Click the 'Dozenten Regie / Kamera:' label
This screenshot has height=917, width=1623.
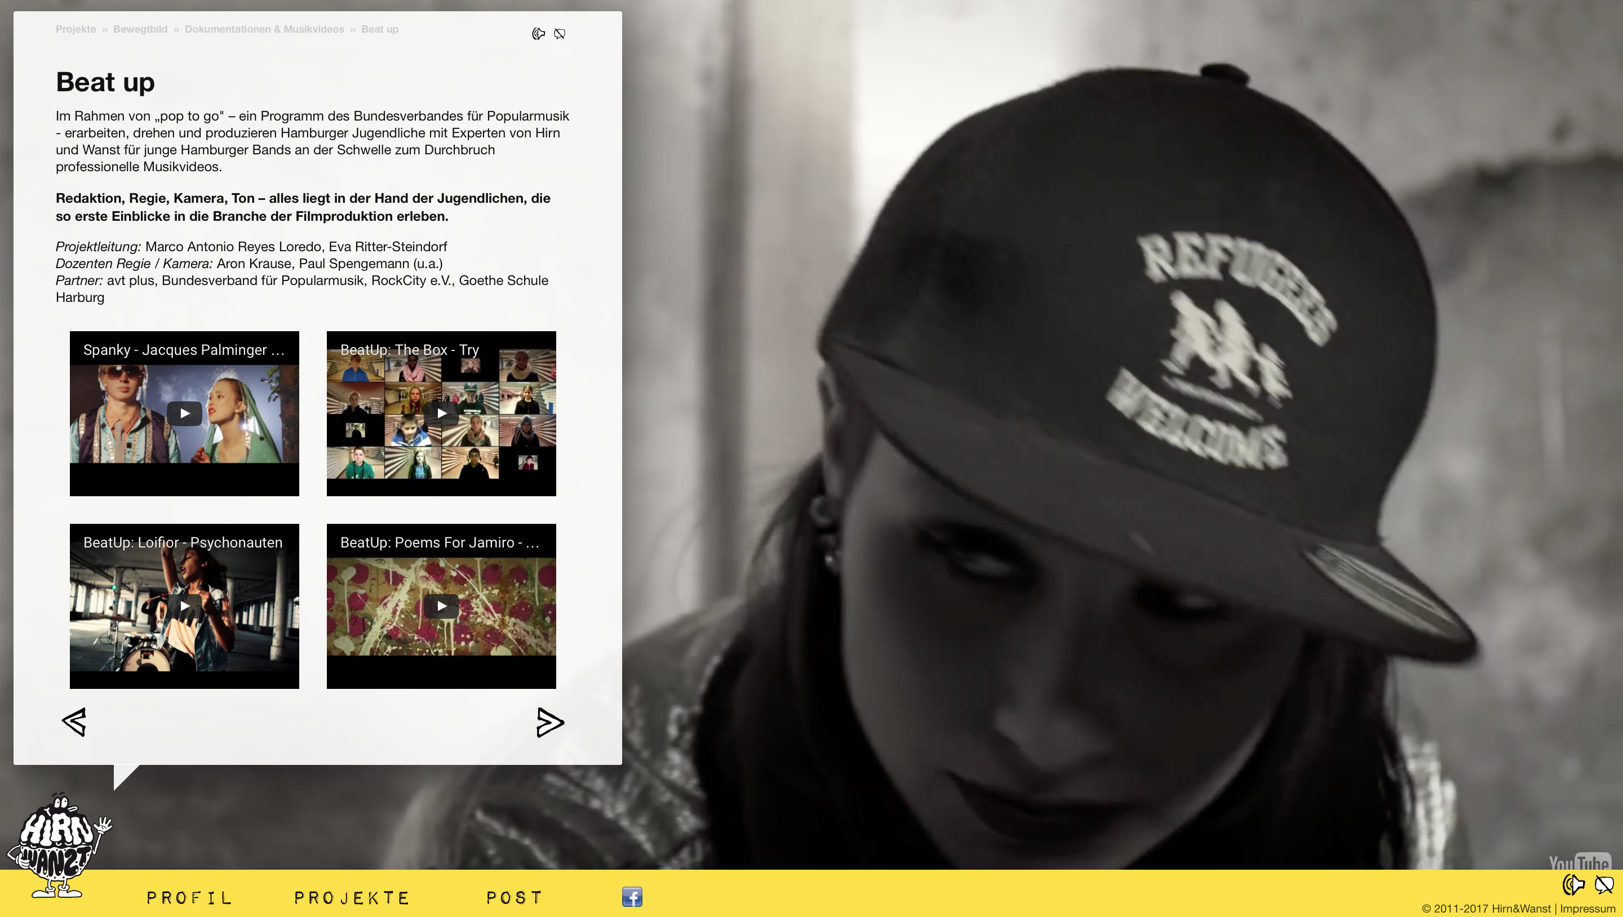pyautogui.click(x=134, y=263)
